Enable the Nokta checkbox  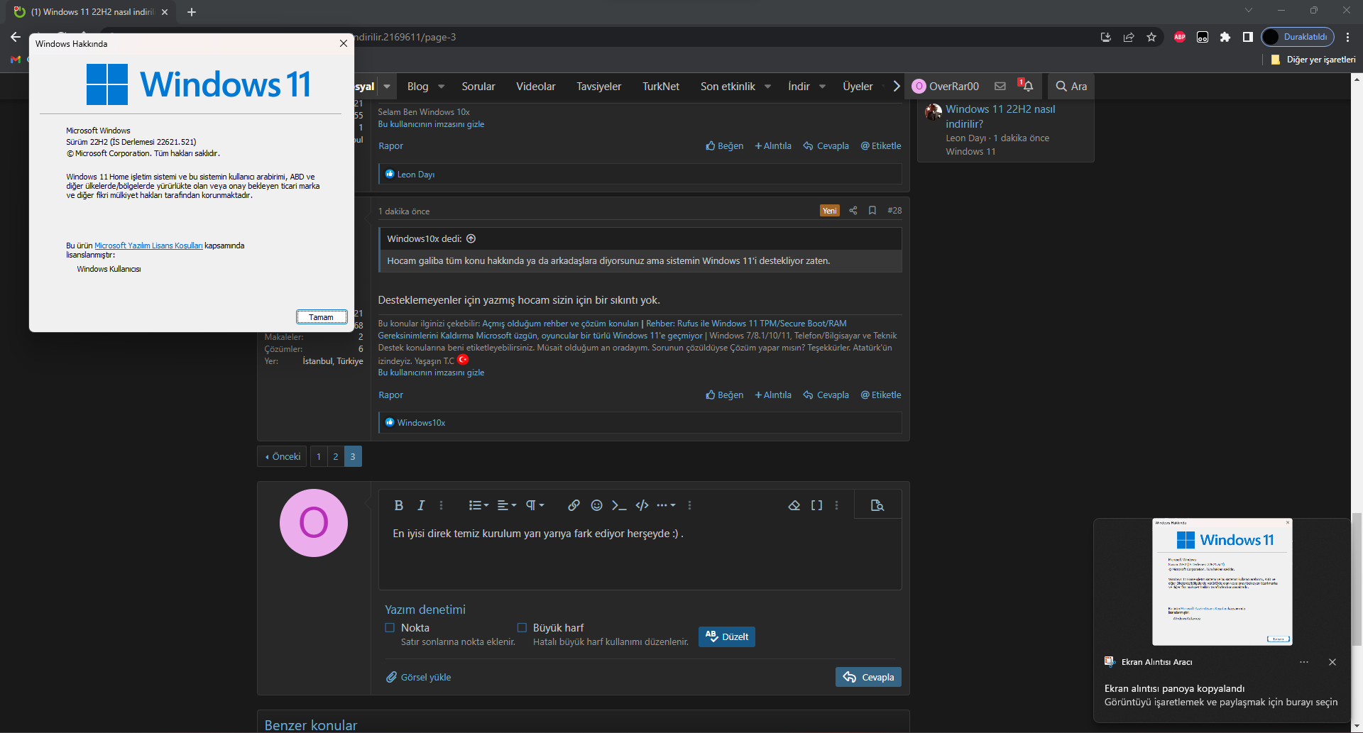click(x=390, y=627)
